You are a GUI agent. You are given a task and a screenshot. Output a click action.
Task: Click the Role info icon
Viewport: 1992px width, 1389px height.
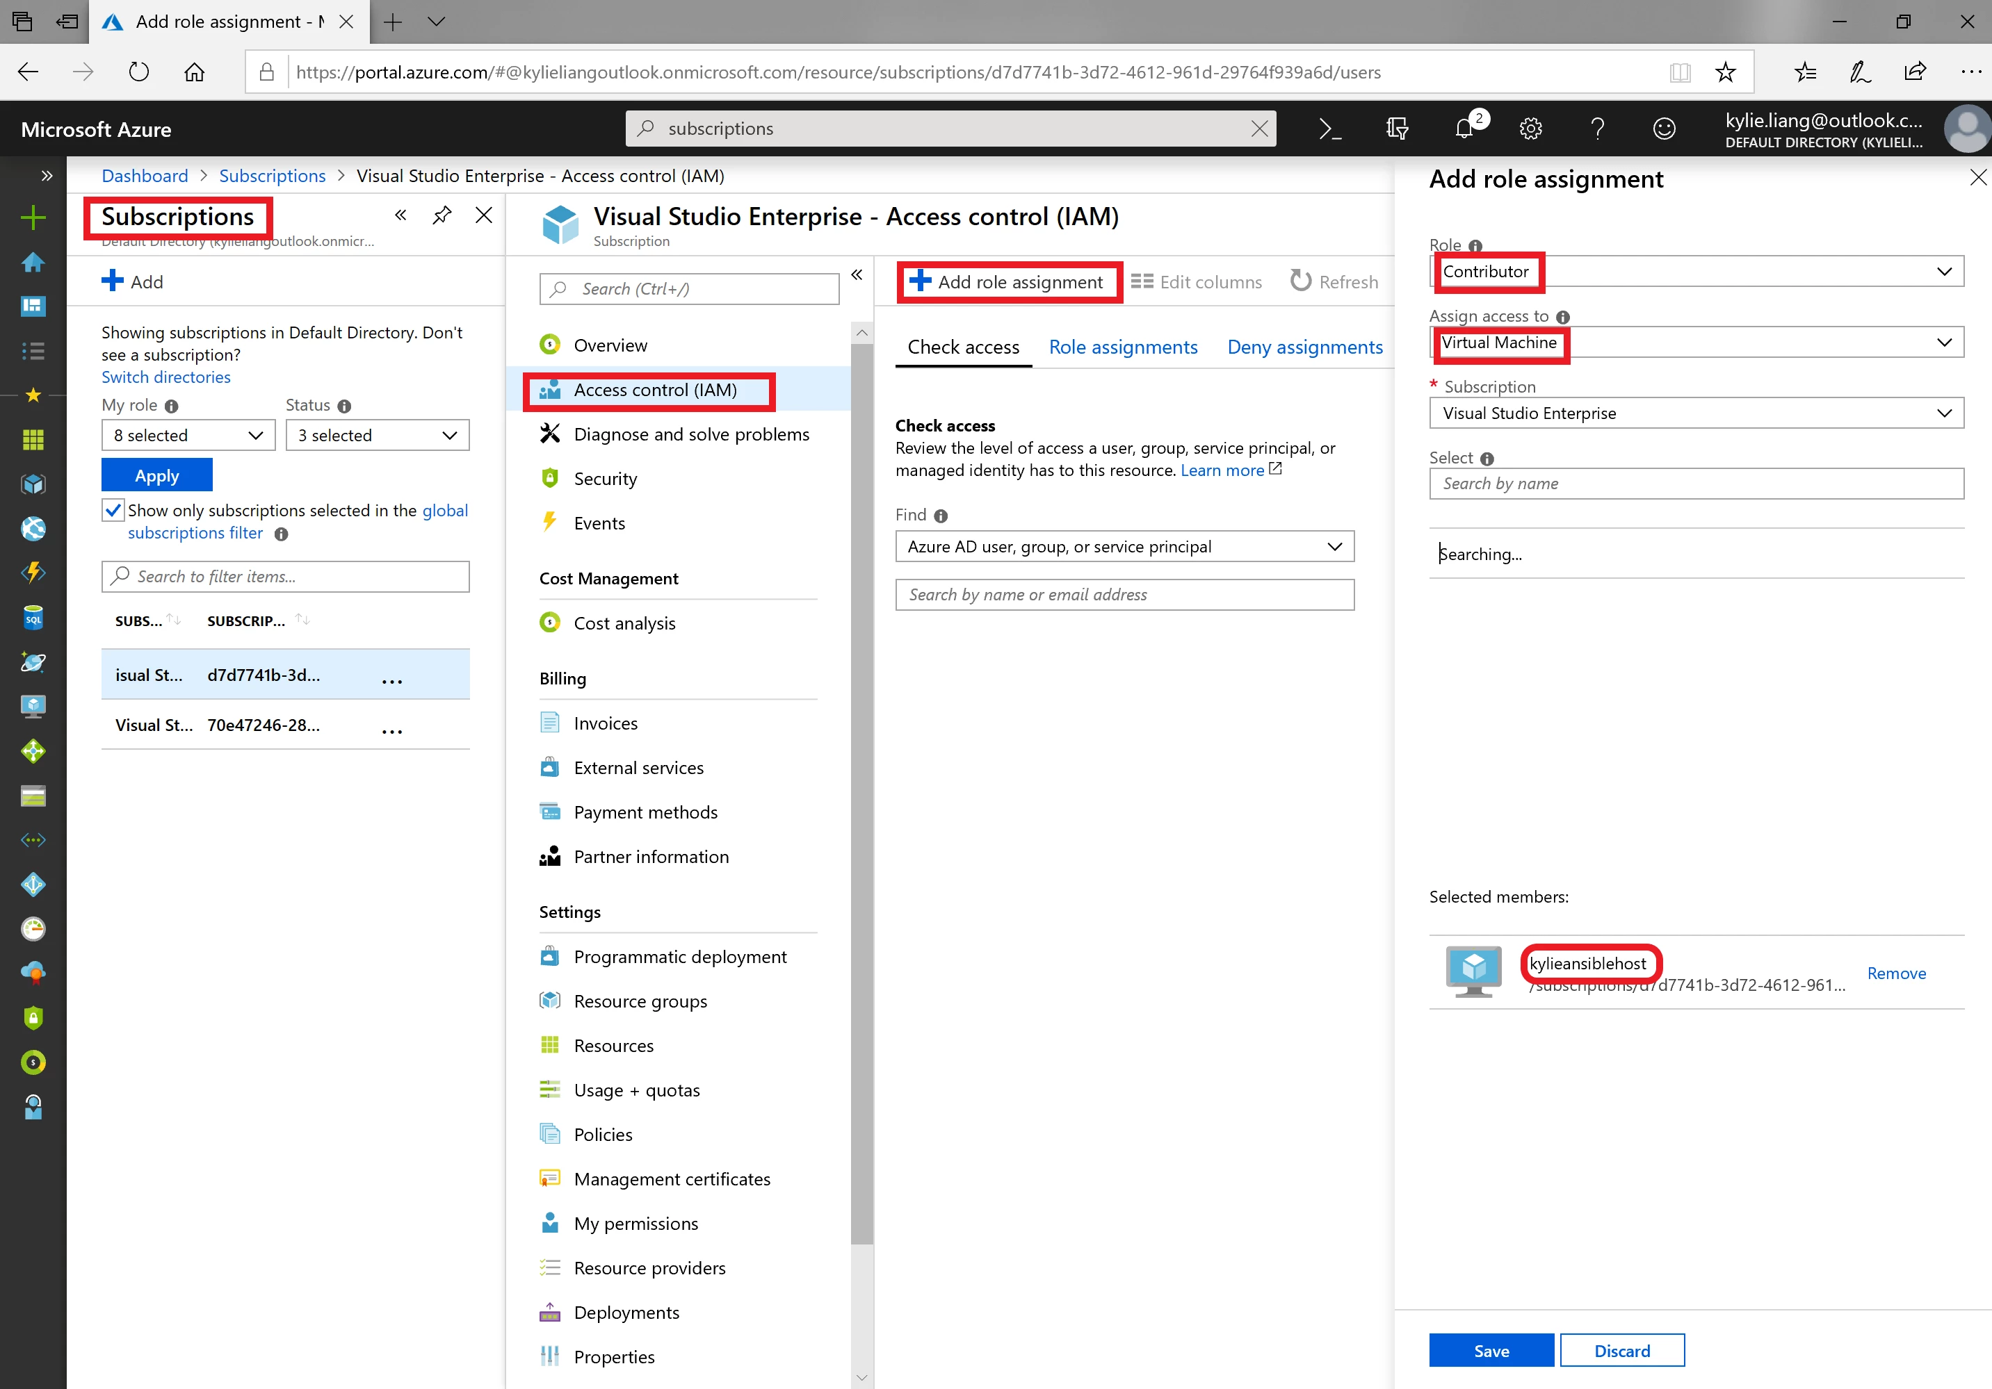pos(1475,245)
